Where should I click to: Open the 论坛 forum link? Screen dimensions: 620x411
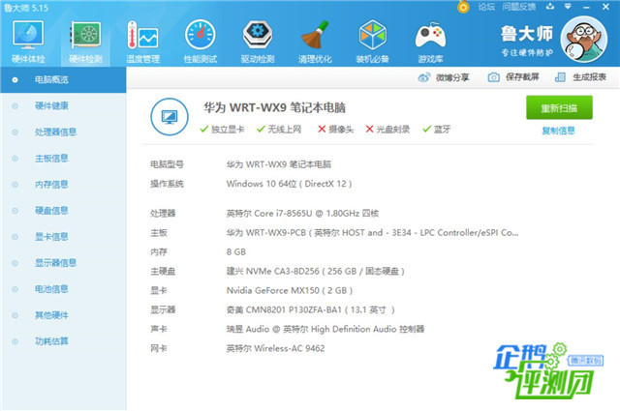[486, 7]
